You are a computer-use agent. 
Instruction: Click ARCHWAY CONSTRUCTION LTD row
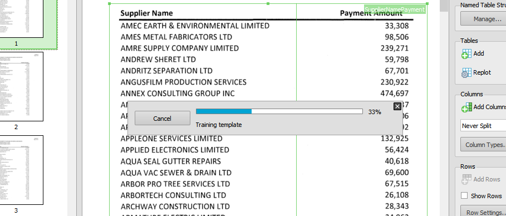pyautogui.click(x=175, y=207)
